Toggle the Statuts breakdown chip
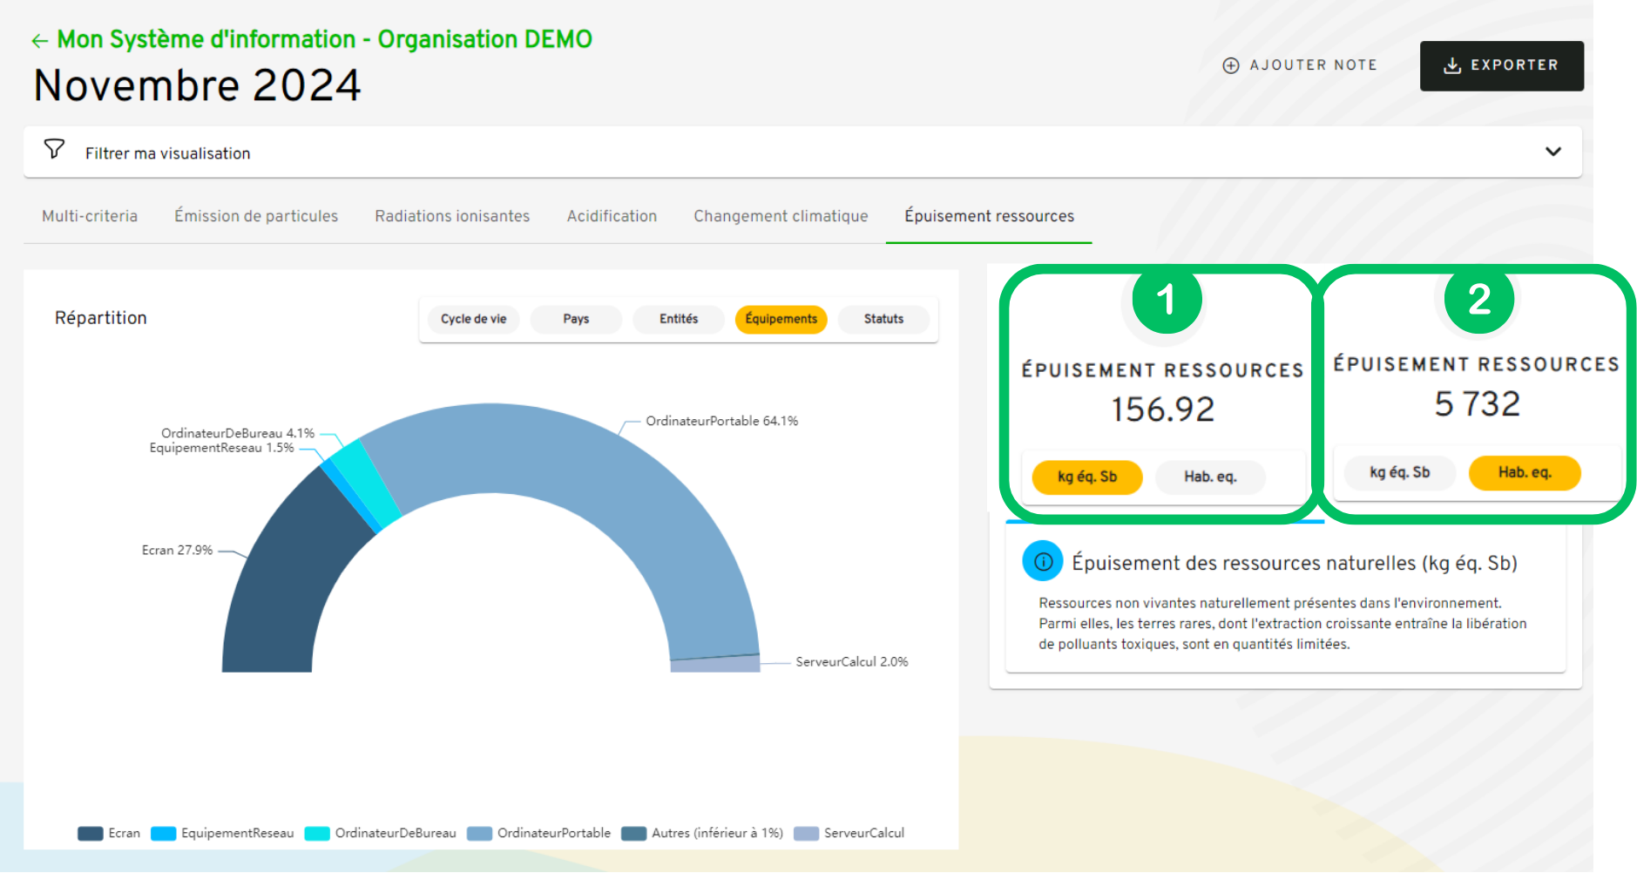 click(883, 319)
